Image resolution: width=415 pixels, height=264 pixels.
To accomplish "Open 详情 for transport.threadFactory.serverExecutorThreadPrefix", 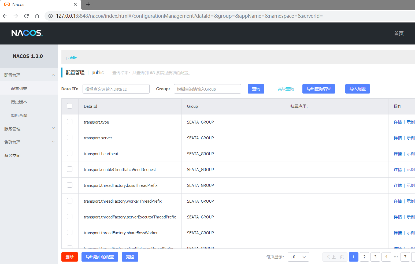I will pyautogui.click(x=398, y=217).
